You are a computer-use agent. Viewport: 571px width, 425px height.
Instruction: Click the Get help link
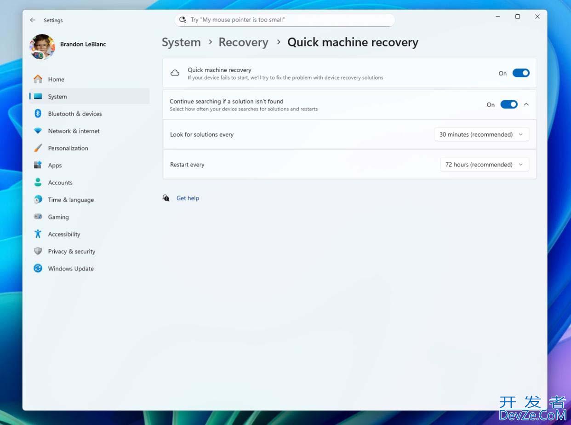(188, 198)
